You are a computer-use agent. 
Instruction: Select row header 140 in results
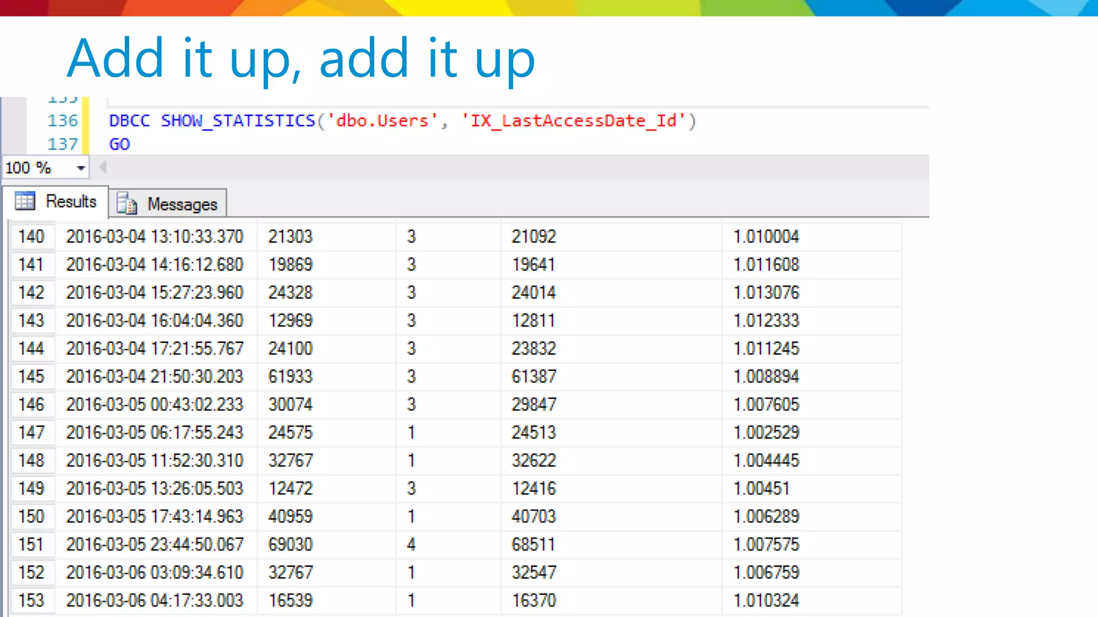[32, 237]
